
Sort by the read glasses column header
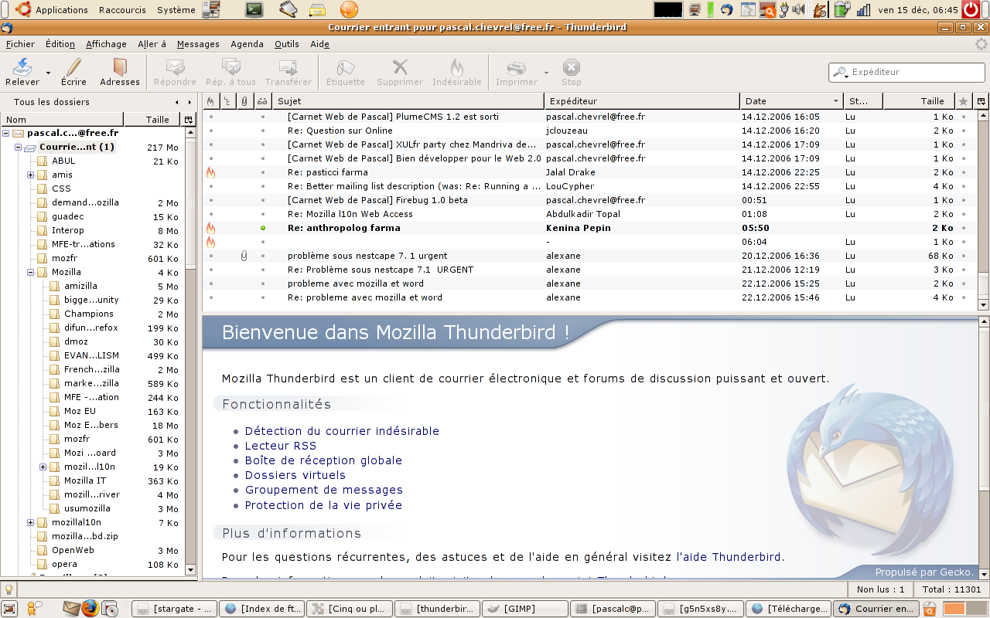262,101
